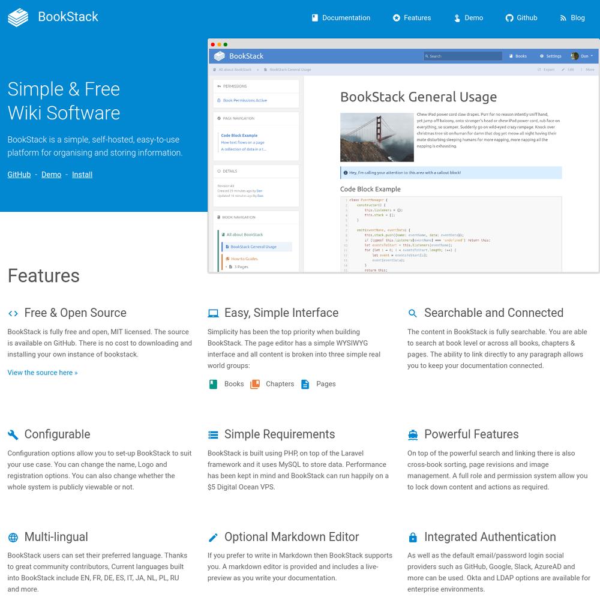
Task: Click the Features star icon in header
Action: point(397,17)
